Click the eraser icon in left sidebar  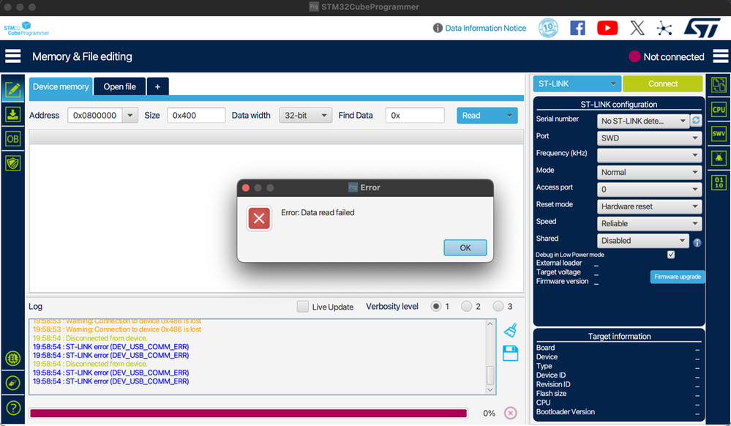12,383
